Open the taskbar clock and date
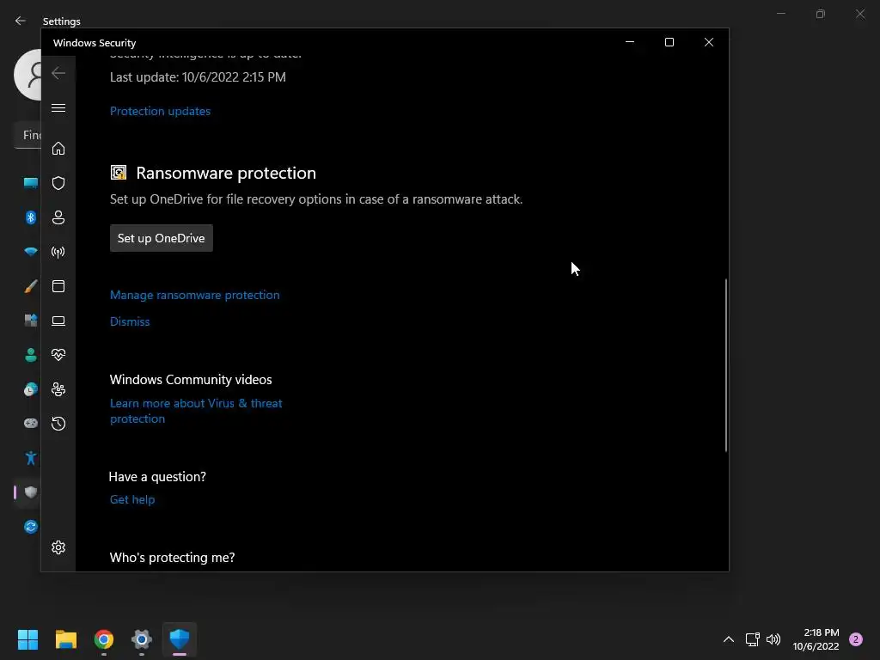This screenshot has height=660, width=880. pos(816,639)
